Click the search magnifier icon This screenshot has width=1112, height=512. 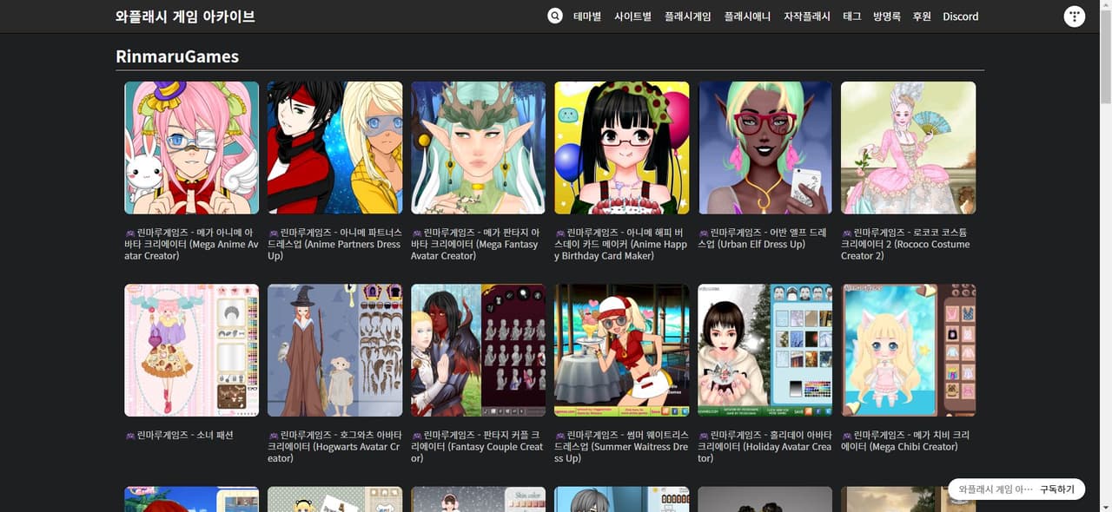[x=555, y=16]
